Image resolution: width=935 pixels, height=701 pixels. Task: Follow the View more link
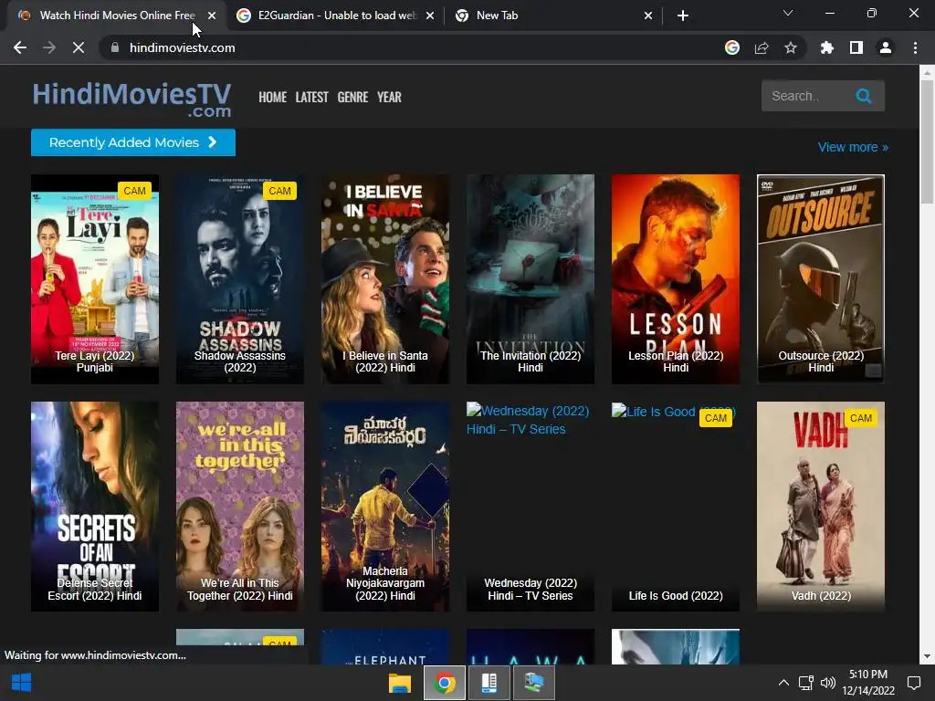tap(853, 147)
